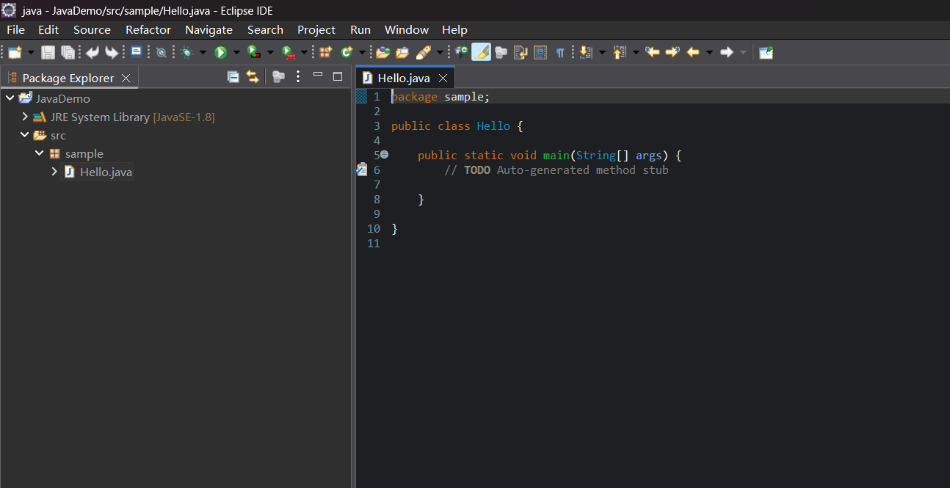Open the Coverage dropdown arrow
Screen dimensions: 950x488
270,52
